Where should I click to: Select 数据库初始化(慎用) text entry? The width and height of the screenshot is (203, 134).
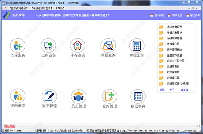(178, 83)
